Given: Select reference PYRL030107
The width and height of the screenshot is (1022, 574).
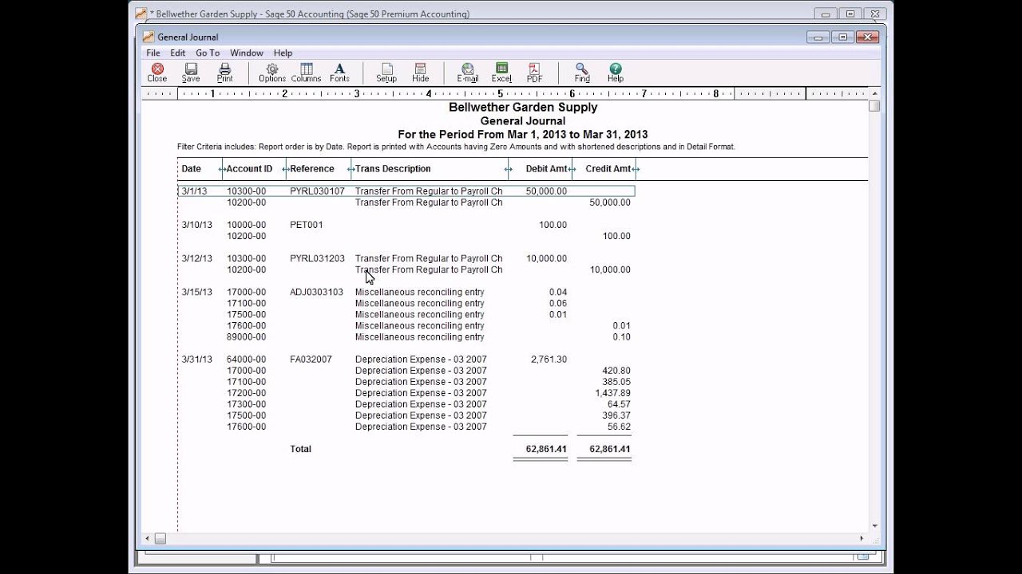Looking at the screenshot, I should coord(317,191).
